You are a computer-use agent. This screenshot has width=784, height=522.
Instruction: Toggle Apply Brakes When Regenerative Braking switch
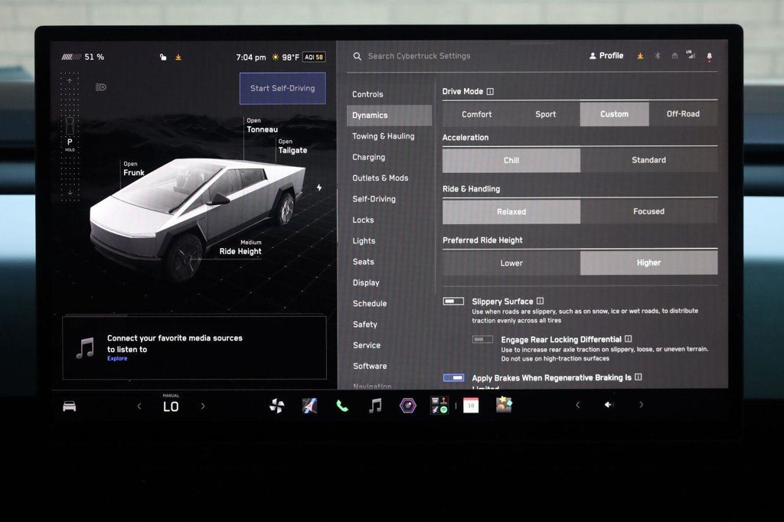pos(453,377)
